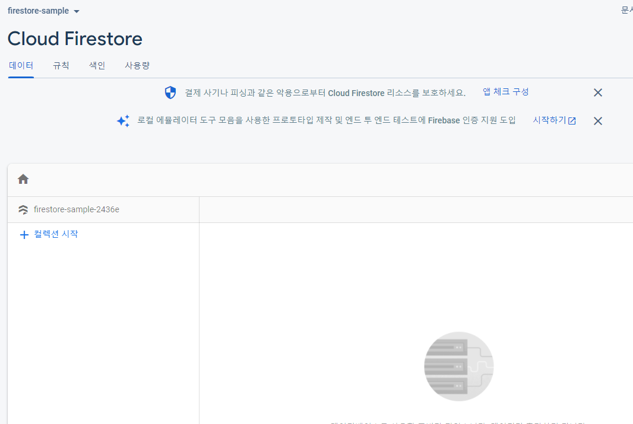Image resolution: width=633 pixels, height=424 pixels.
Task: Click the 컬렉션 시작 button
Action: [x=49, y=234]
